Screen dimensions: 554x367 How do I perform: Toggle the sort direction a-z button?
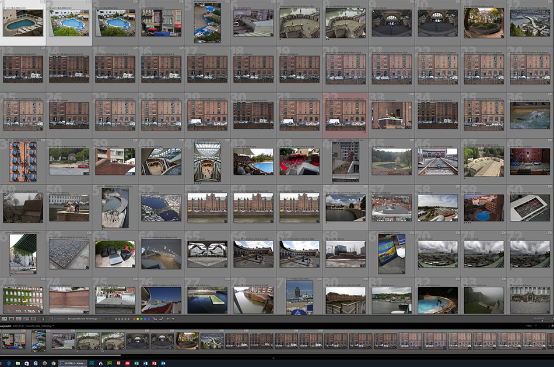pyautogui.click(x=52, y=319)
